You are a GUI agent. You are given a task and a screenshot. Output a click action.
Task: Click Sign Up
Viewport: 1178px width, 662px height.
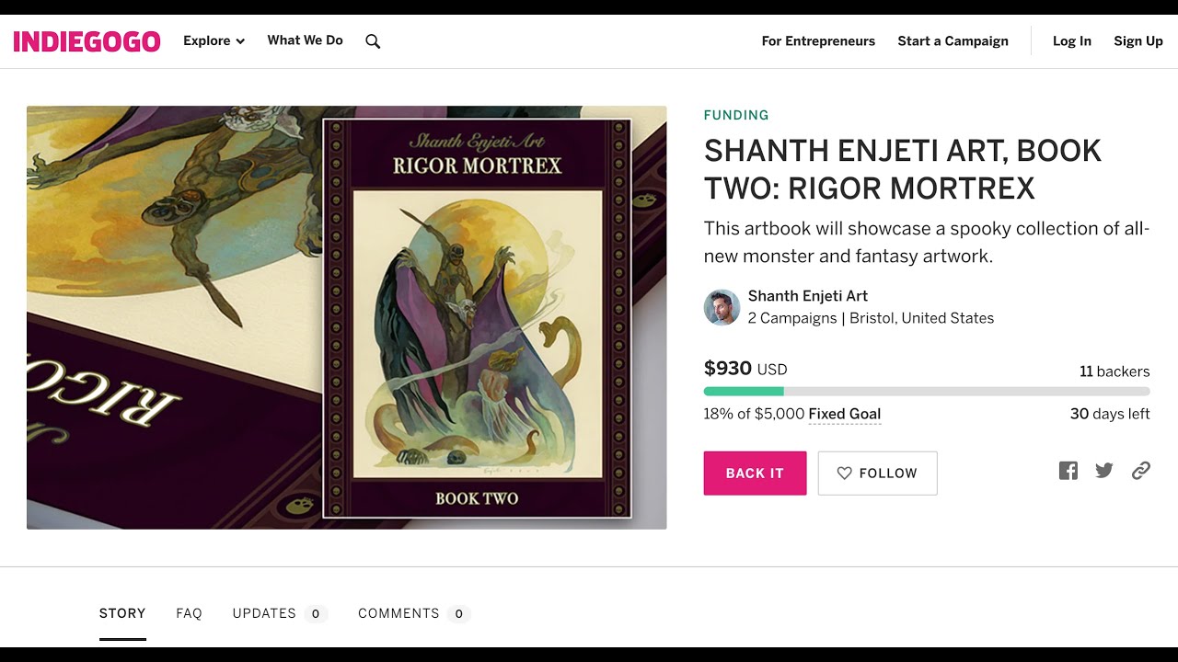pyautogui.click(x=1138, y=41)
